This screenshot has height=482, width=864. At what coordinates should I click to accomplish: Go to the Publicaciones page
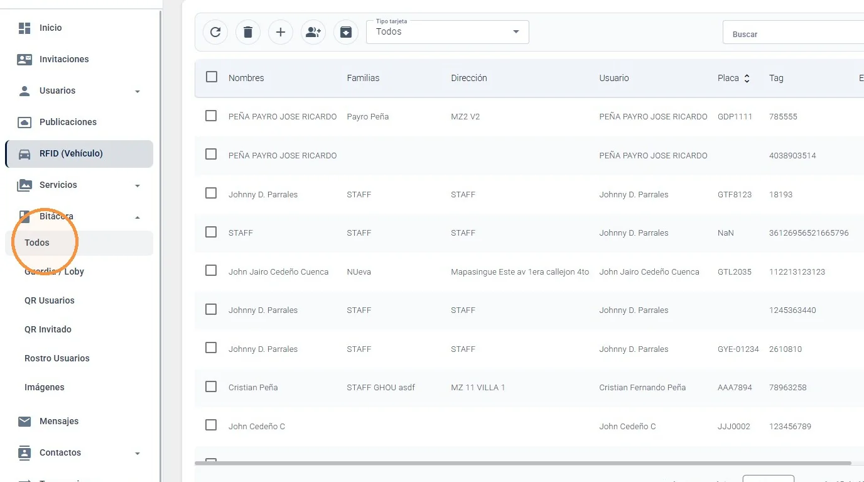click(68, 122)
